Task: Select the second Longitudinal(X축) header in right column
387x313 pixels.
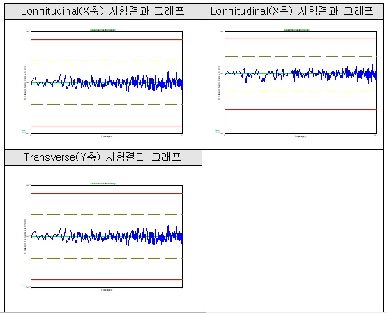Action: [x=292, y=11]
